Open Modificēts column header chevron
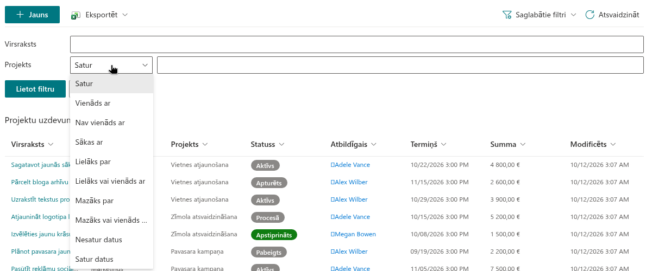This screenshot has width=652, height=271. (x=613, y=145)
